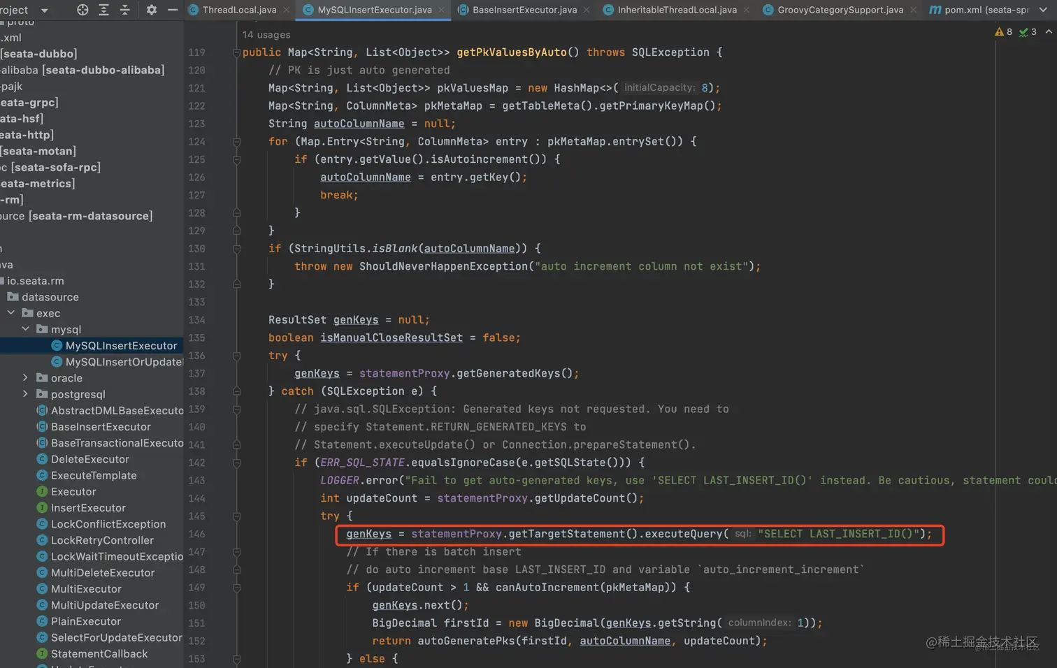Hide the Project tool window with the minus icon
The width and height of the screenshot is (1057, 668).
[x=171, y=10]
